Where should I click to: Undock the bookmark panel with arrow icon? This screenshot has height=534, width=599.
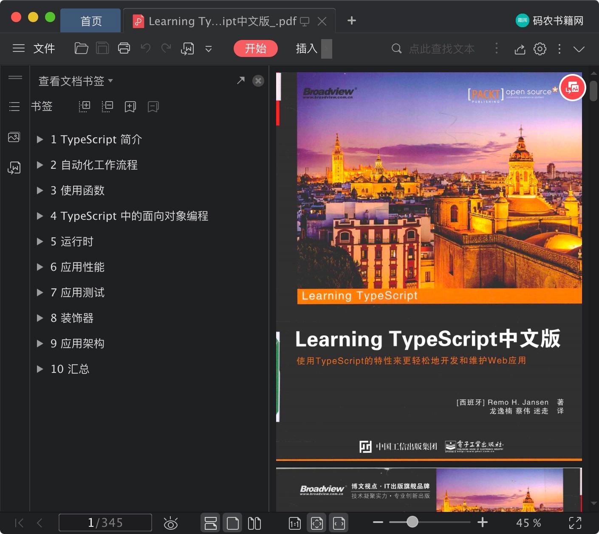coord(241,80)
